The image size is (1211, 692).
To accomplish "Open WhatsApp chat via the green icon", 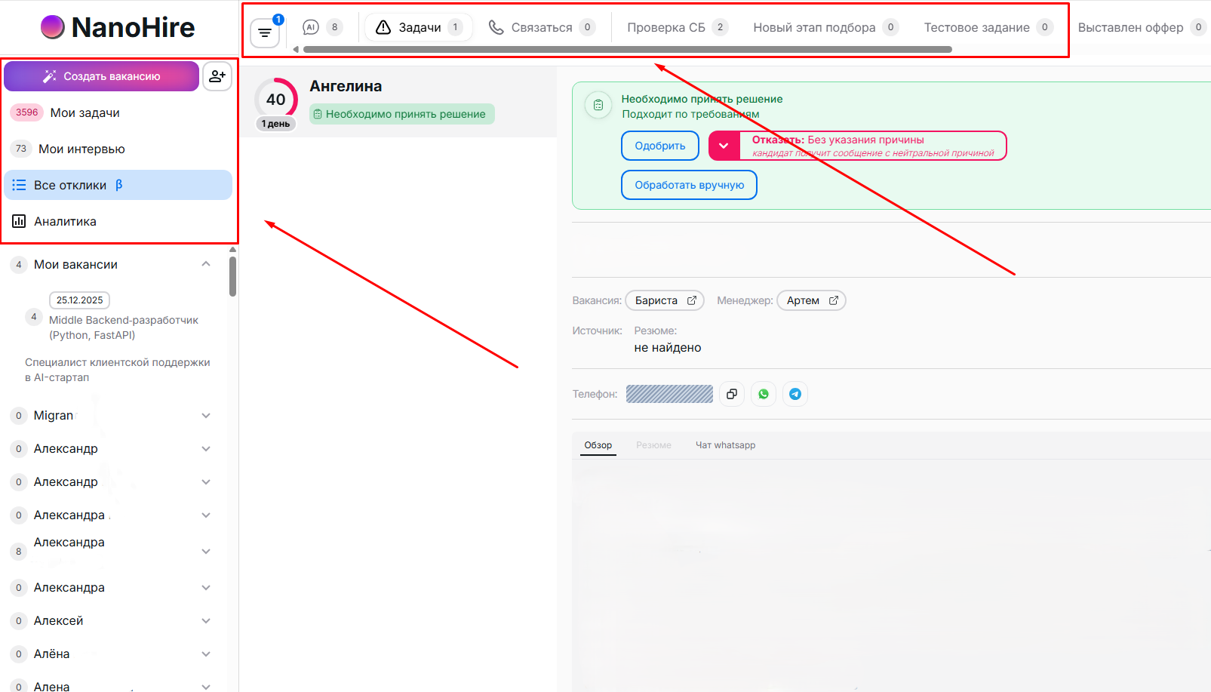I will point(764,394).
